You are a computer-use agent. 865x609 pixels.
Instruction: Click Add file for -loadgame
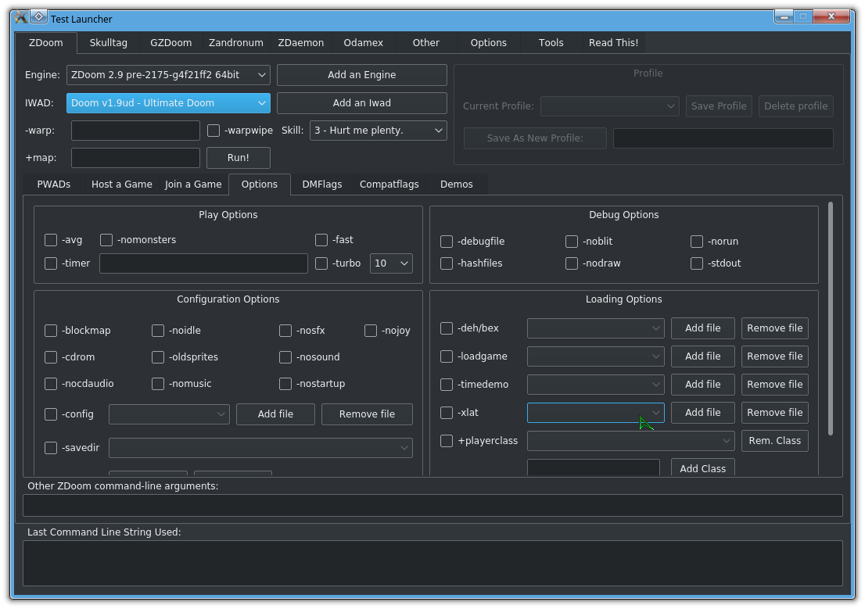(x=702, y=356)
